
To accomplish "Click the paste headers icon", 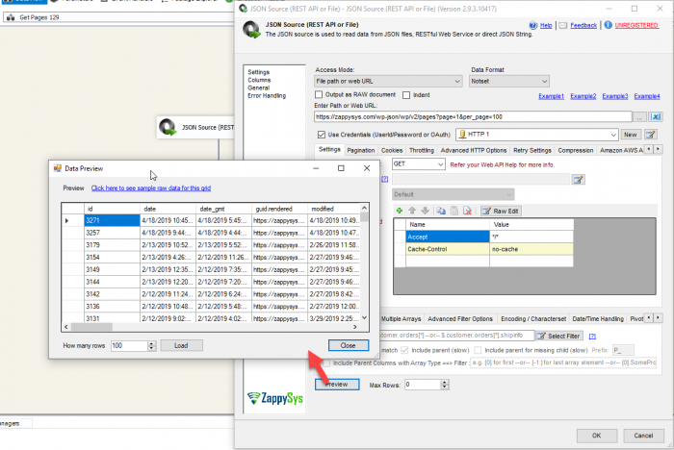I will pyautogui.click(x=454, y=211).
